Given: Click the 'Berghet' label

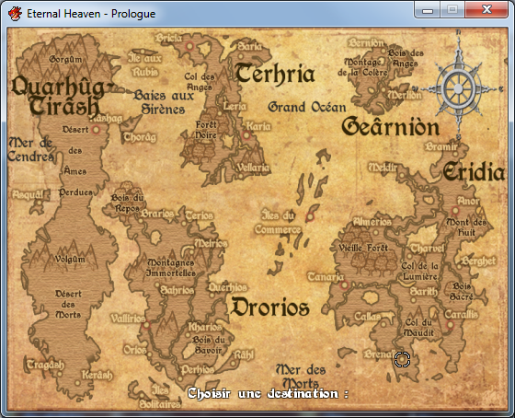Looking at the screenshot, I should point(479,261).
